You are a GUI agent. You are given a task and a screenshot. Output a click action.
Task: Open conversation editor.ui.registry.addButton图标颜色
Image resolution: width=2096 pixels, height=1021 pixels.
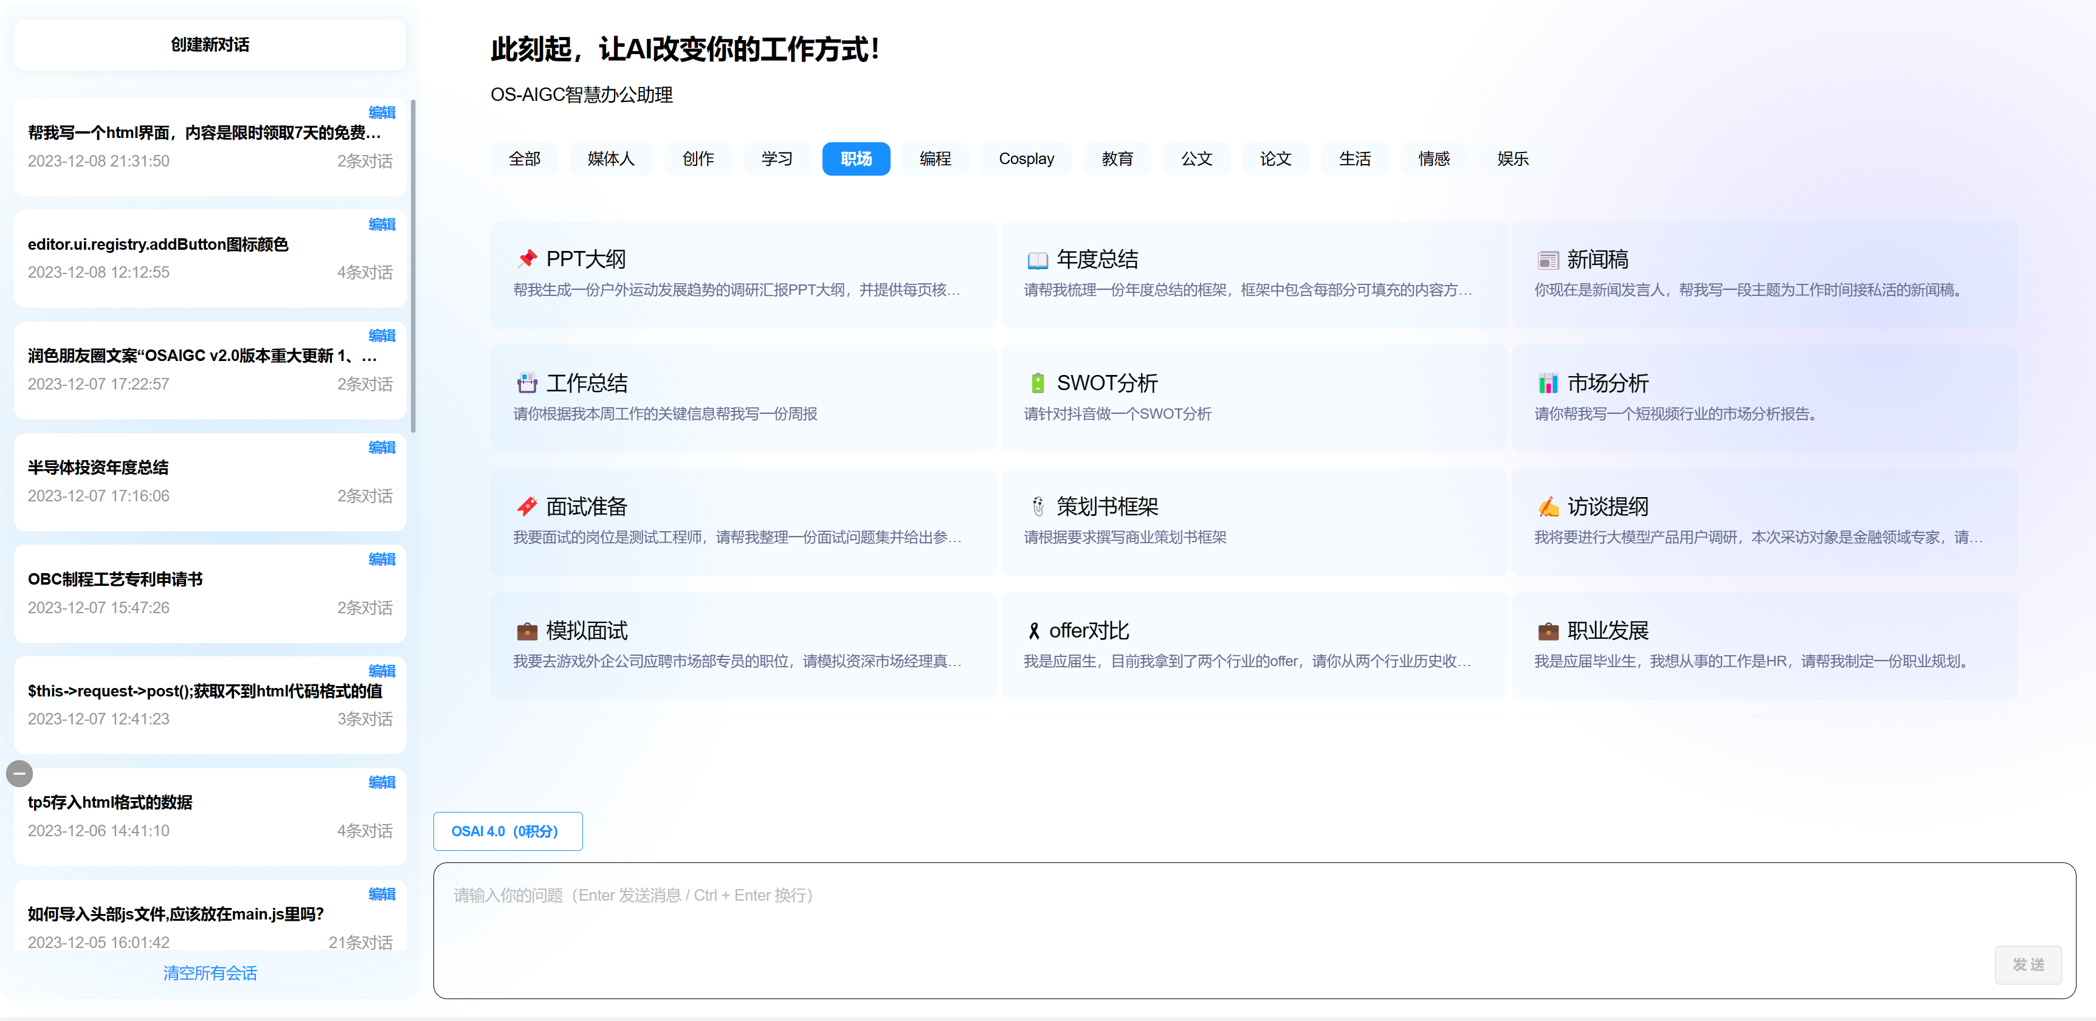pyautogui.click(x=210, y=258)
